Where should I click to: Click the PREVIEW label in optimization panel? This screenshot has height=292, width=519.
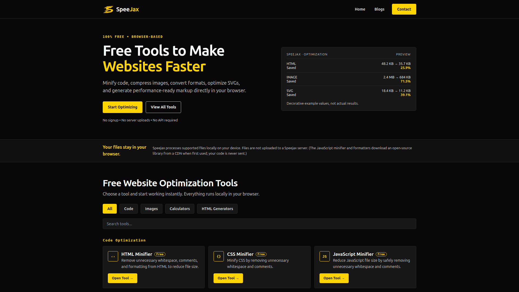click(403, 54)
